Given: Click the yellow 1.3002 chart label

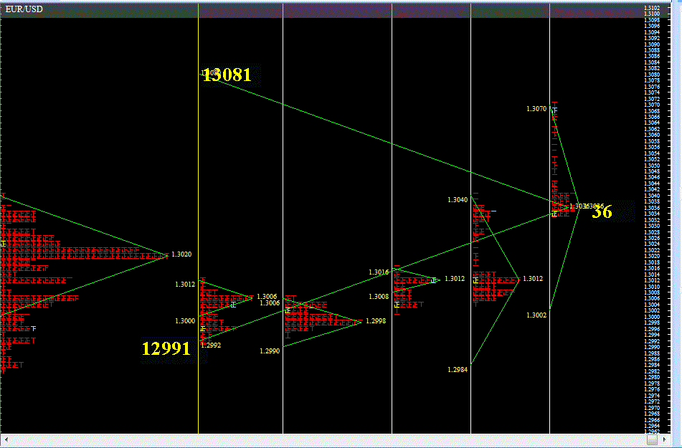Looking at the screenshot, I should pos(536,315).
